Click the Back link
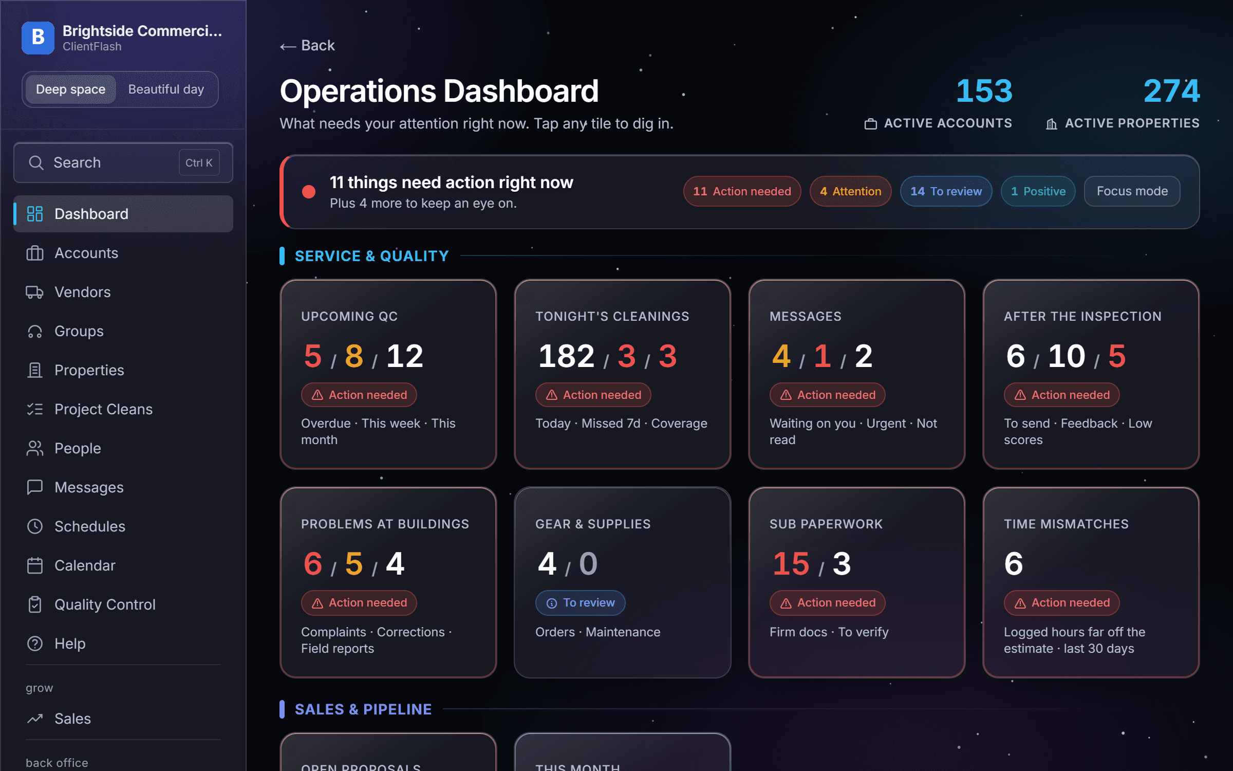This screenshot has height=771, width=1233. [x=307, y=46]
